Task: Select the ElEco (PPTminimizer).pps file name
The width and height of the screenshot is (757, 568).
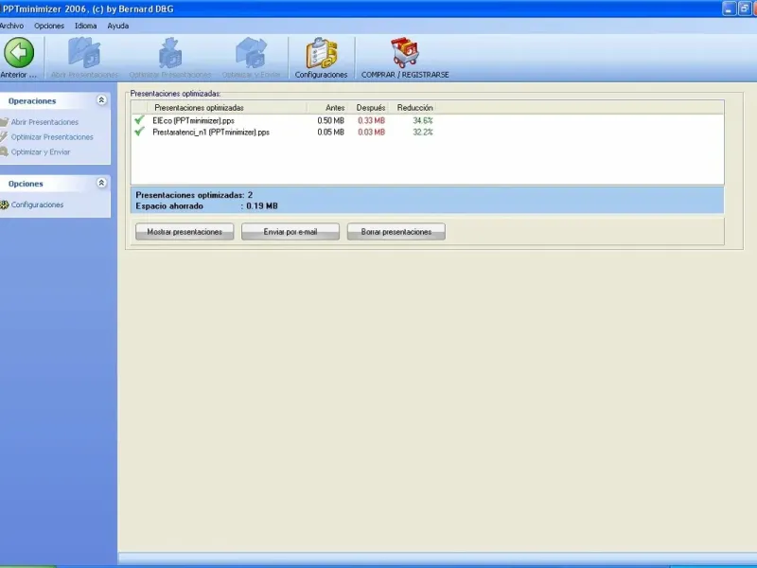Action: [194, 121]
